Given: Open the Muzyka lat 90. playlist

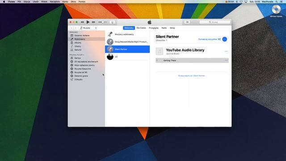Looking at the screenshot, I should point(86,72).
